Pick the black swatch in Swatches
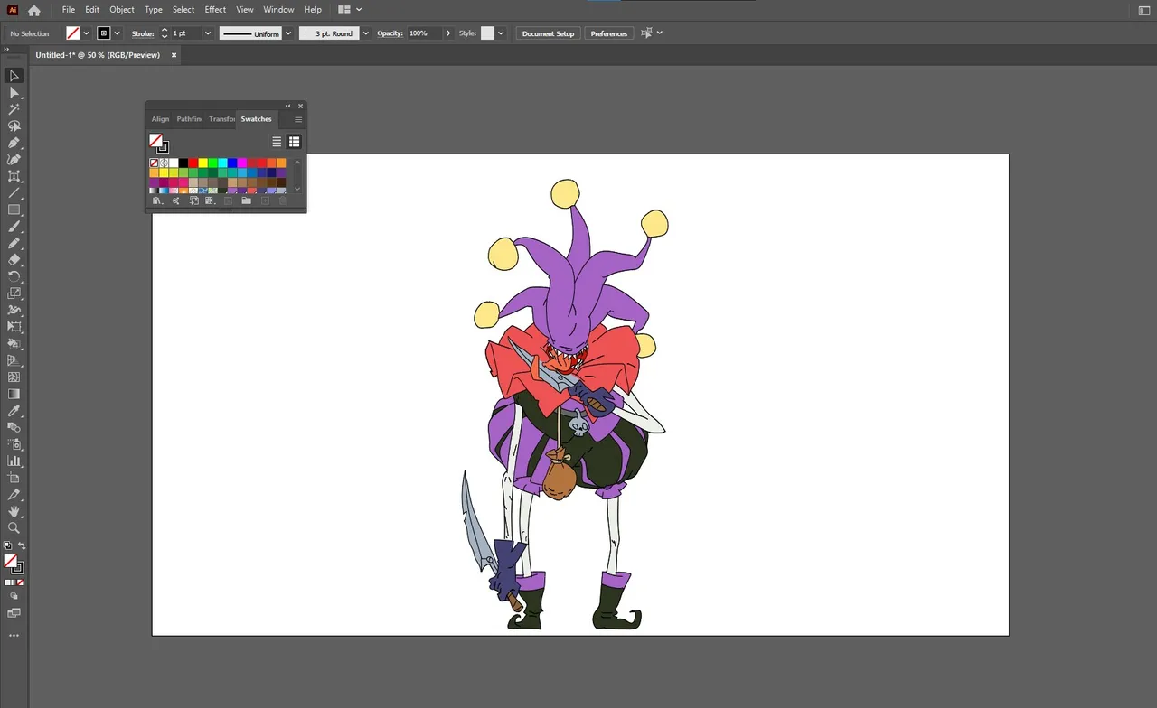 pyautogui.click(x=183, y=163)
